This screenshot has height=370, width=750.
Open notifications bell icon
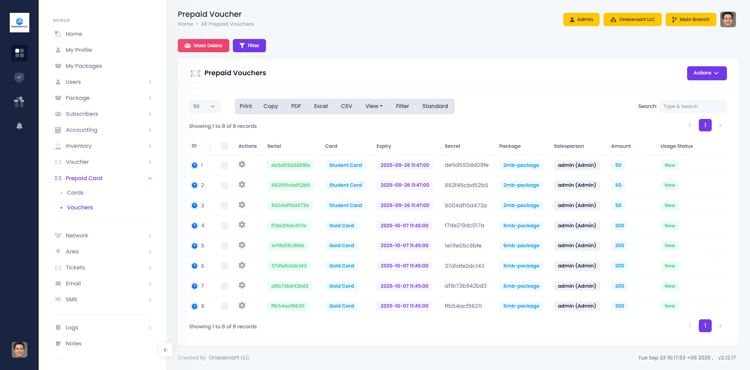[x=19, y=126]
